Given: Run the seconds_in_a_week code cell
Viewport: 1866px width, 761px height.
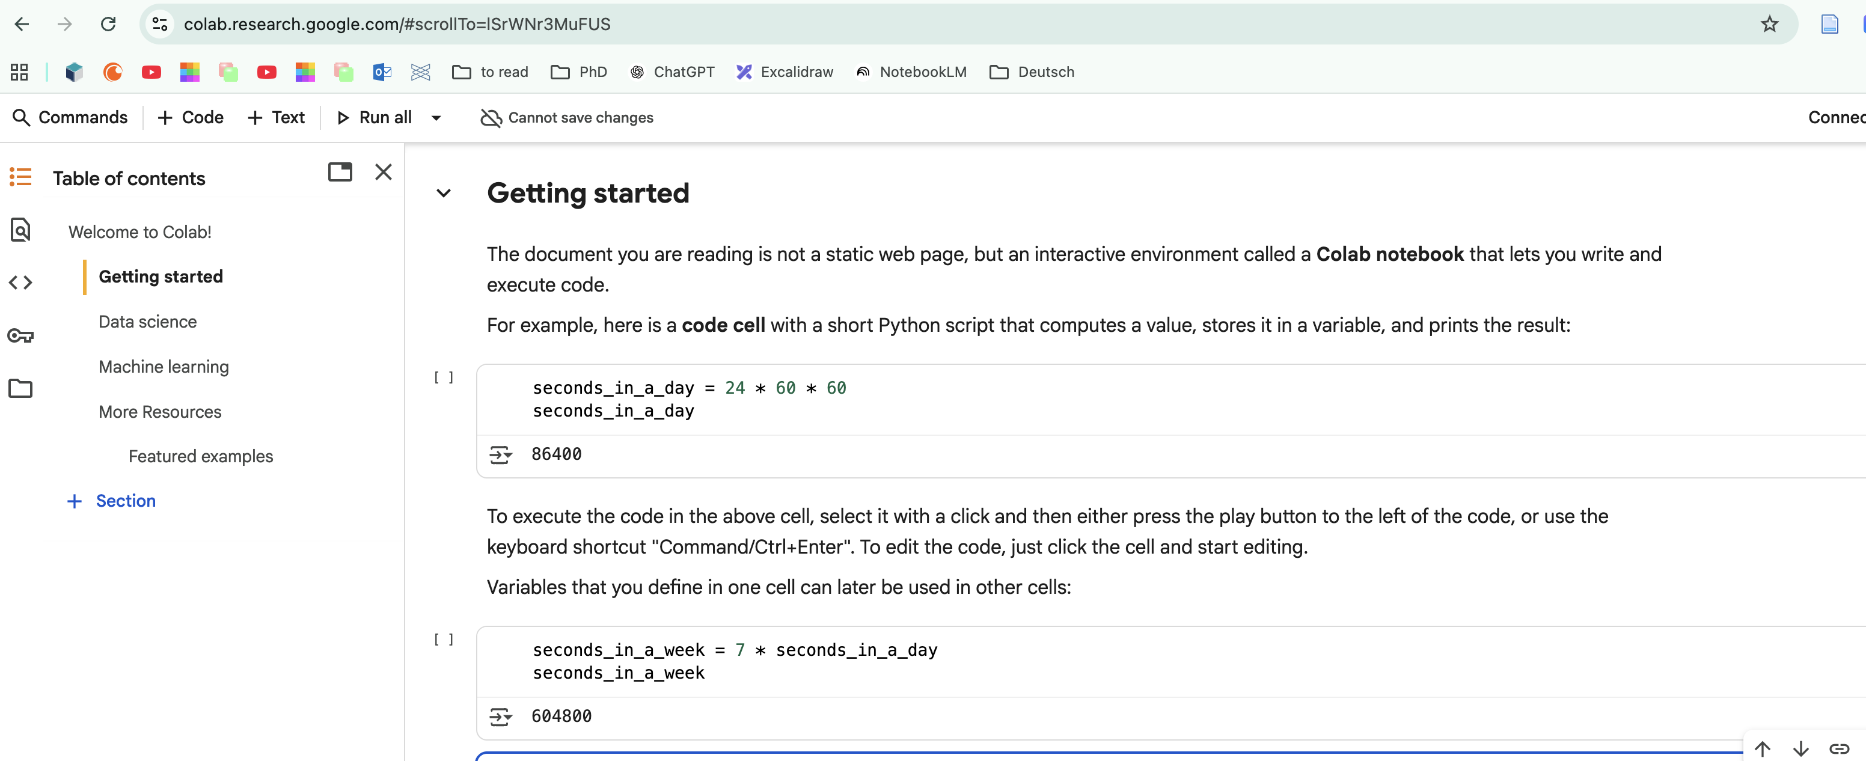Looking at the screenshot, I should [443, 640].
